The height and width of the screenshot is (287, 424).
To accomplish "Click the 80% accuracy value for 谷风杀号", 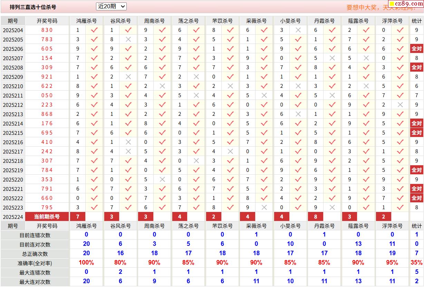I will 120,263.
